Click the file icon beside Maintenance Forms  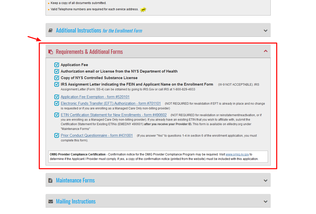pyautogui.click(x=50, y=180)
